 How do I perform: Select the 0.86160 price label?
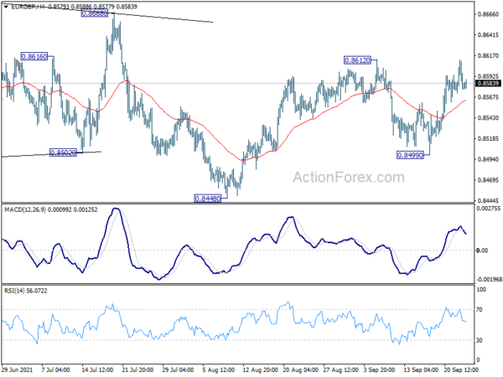pos(34,57)
